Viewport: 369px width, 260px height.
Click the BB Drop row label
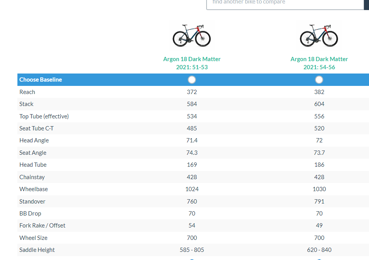pos(30,214)
